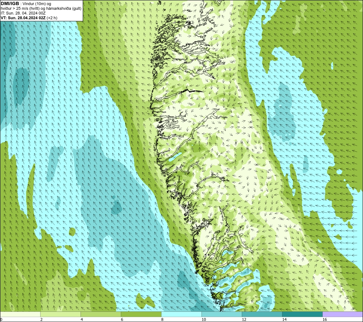363x322 pixels.
Task: Click the scale label '16'
Action: [325, 320]
